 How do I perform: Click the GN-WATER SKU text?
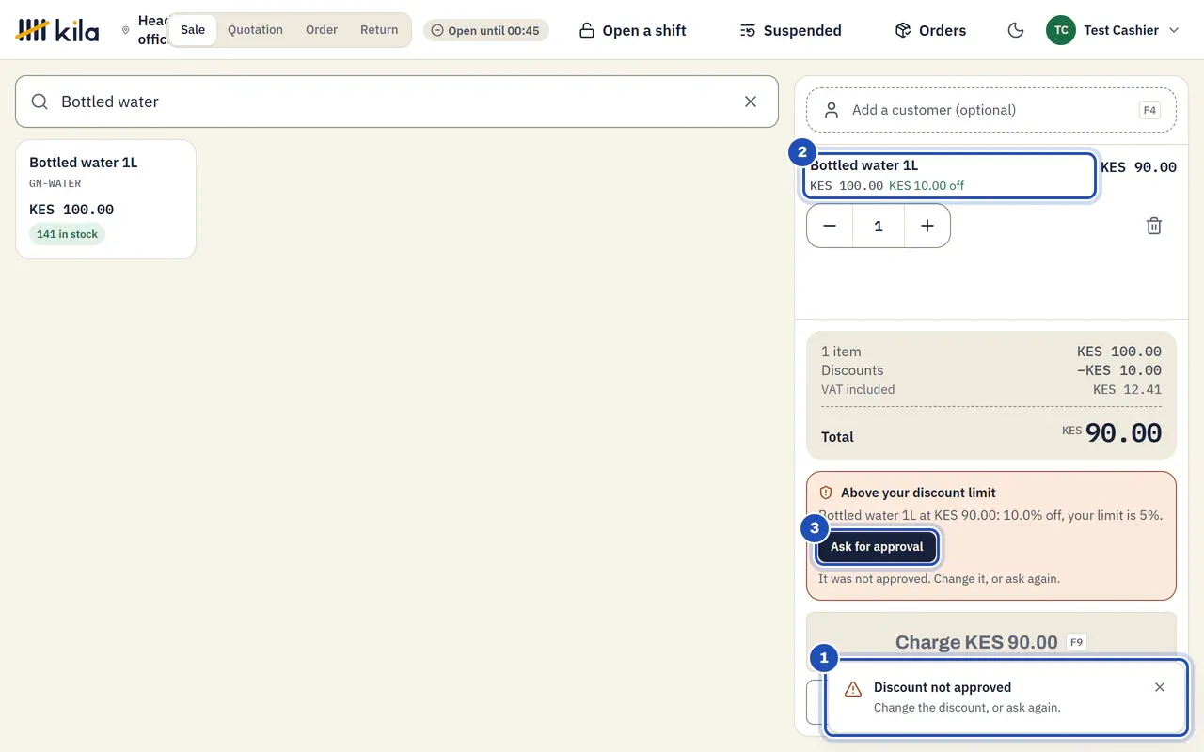55,183
